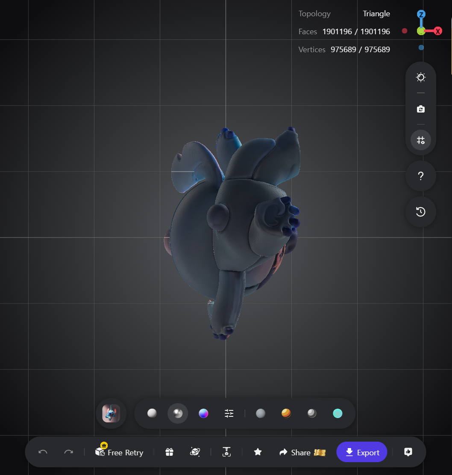Open the render settings sliders icon
The width and height of the screenshot is (452, 475).
pos(229,413)
